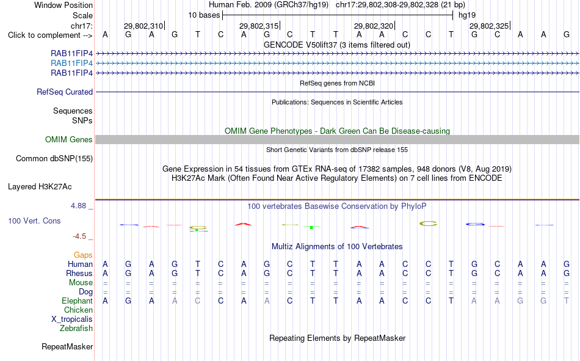580x361 pixels.
Task: Click the 4.88 PhyloP upper scale value
Action: pyautogui.click(x=78, y=206)
